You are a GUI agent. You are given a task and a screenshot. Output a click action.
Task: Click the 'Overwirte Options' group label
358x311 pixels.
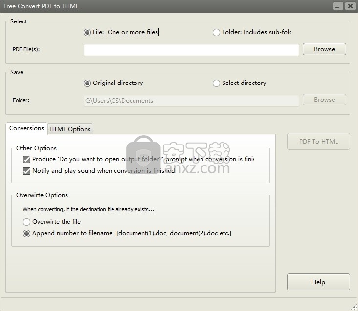point(42,195)
